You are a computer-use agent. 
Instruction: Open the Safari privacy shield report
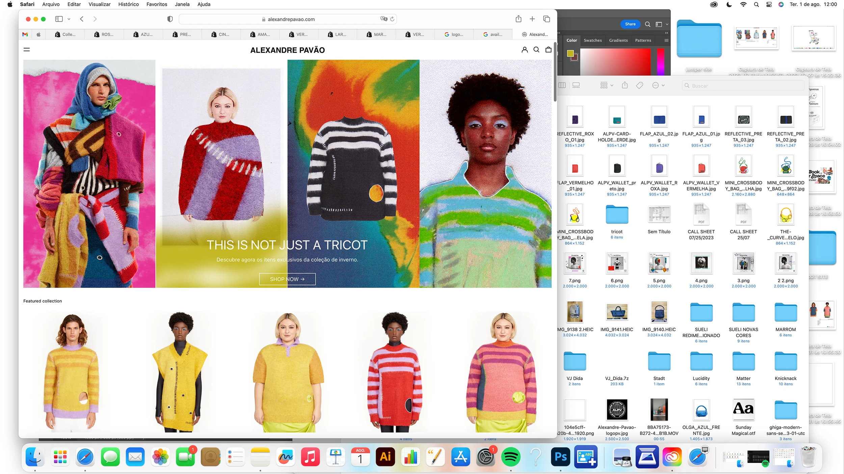[x=170, y=19]
